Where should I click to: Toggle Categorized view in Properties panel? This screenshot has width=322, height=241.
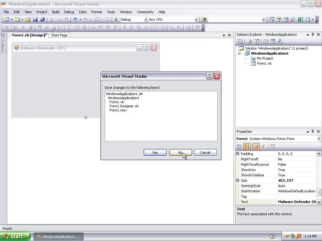click(x=240, y=146)
